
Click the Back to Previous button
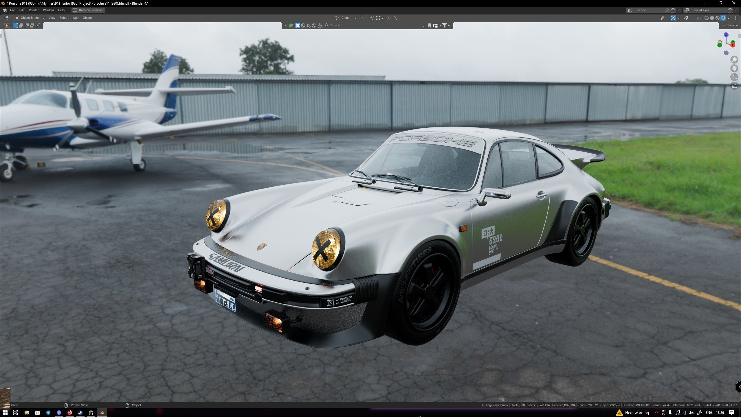(88, 10)
